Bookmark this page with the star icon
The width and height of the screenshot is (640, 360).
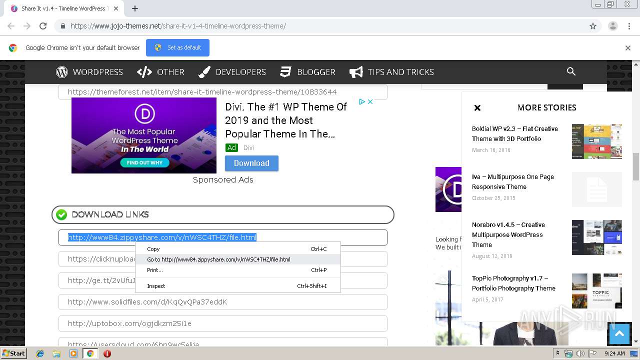[x=593, y=26]
